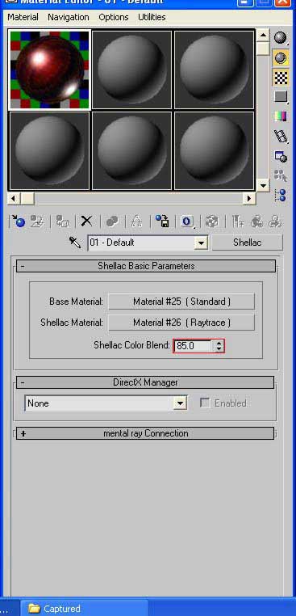This screenshot has width=296, height=616.
Task: Expand the mental ray Connection rollout
Action: (145, 433)
